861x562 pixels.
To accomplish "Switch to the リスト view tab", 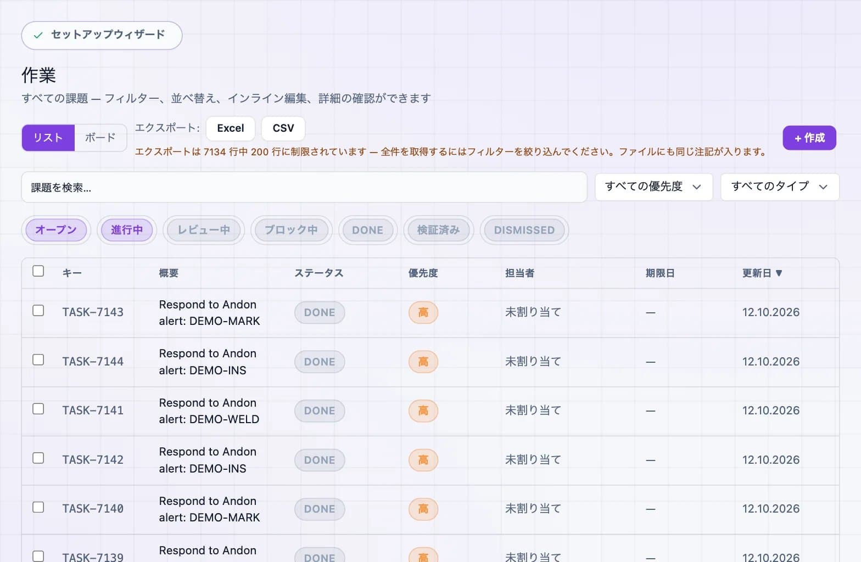I will click(x=48, y=138).
